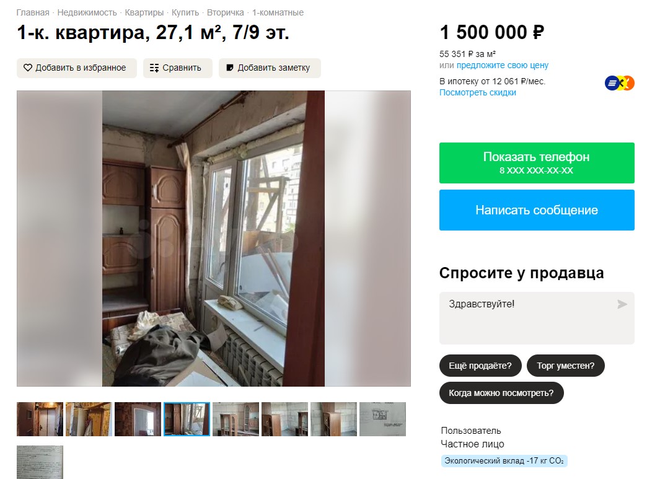
Task: Choose the Ещё продаёте? quick question
Action: [480, 366]
